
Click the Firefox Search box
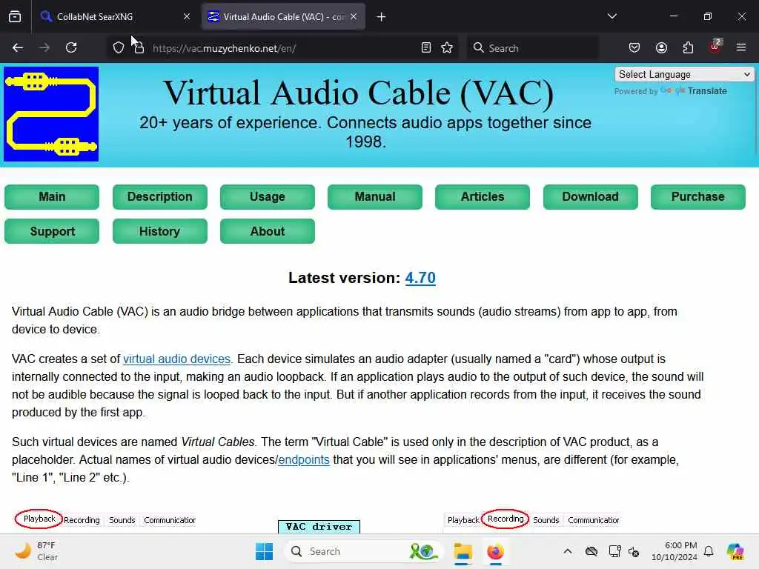point(532,48)
